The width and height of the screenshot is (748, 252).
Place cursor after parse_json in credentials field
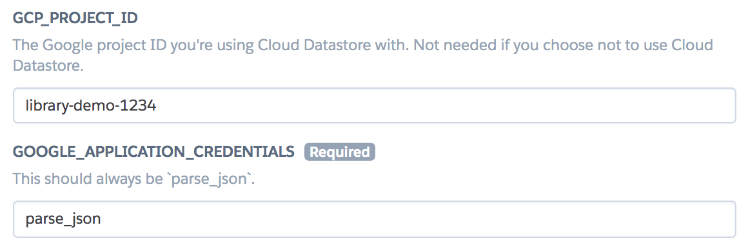pos(102,220)
